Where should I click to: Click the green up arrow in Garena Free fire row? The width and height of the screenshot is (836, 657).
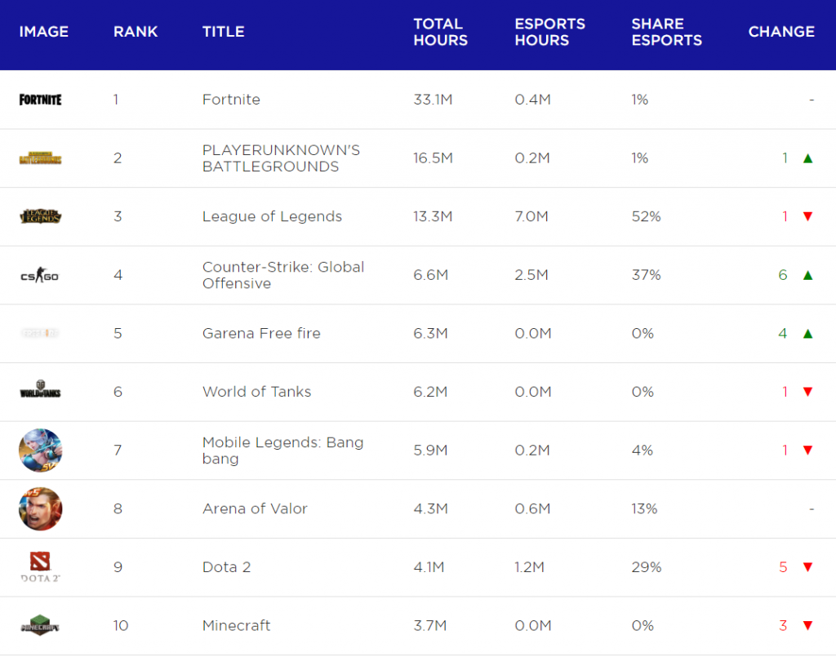pyautogui.click(x=807, y=334)
